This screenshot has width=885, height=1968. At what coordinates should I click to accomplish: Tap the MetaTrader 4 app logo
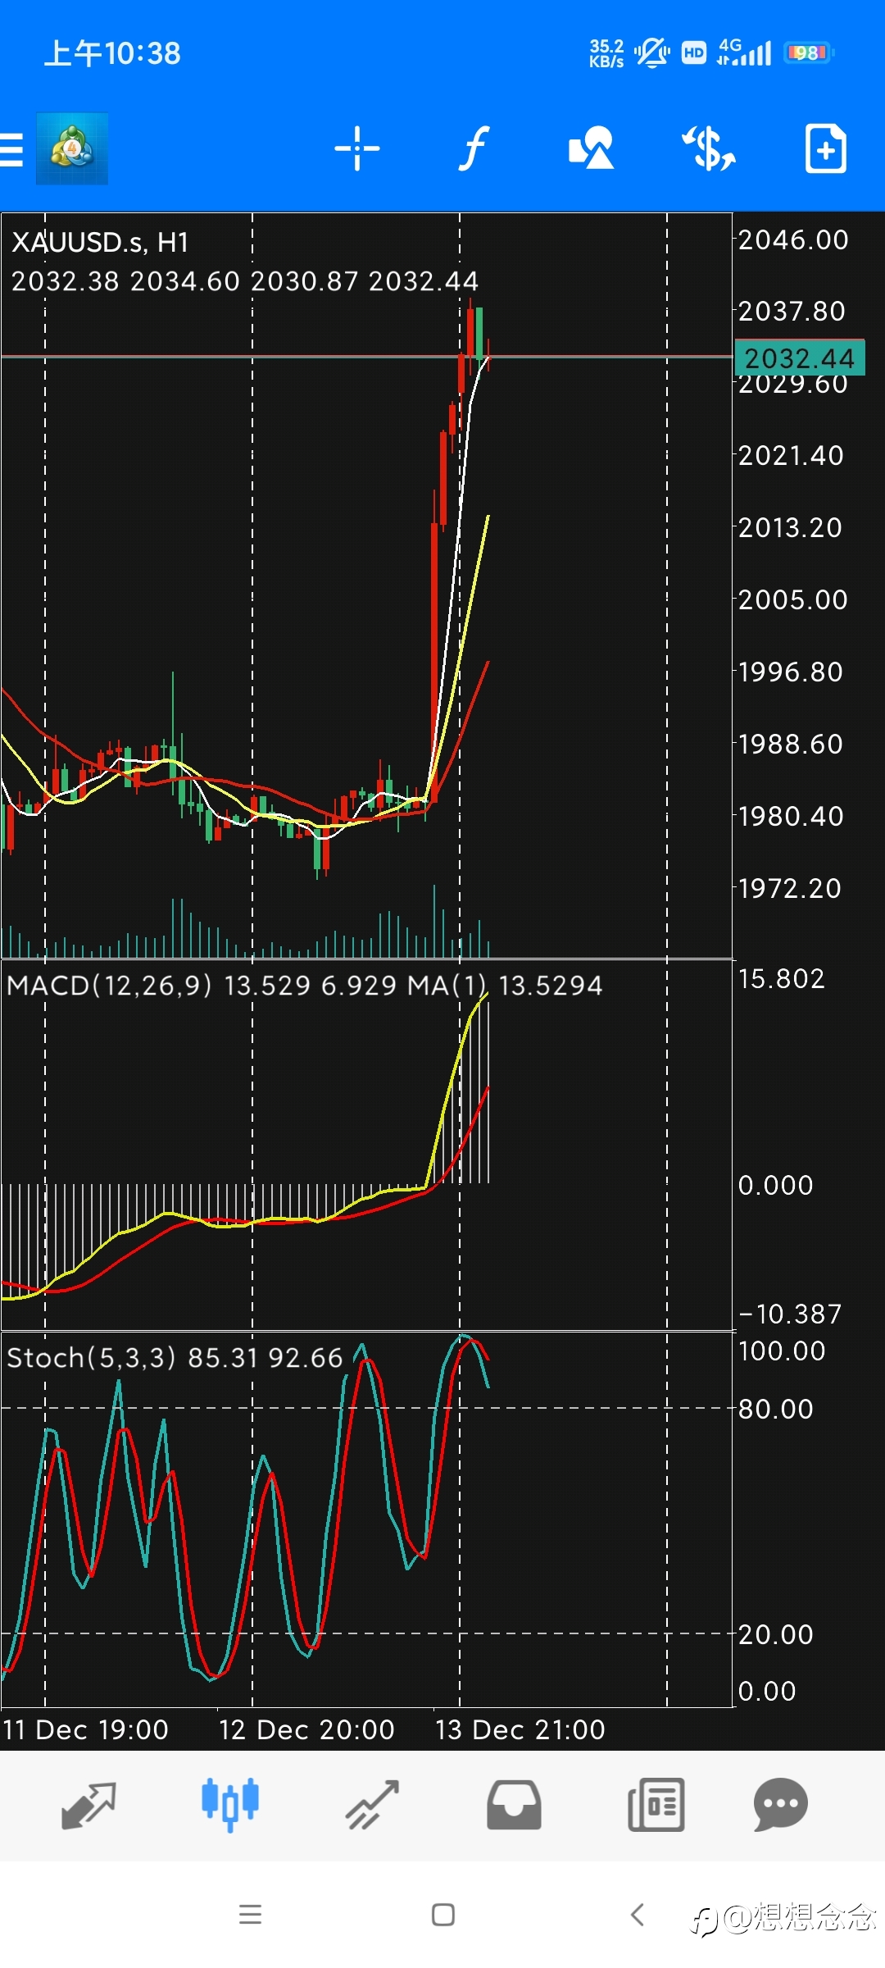tap(72, 148)
